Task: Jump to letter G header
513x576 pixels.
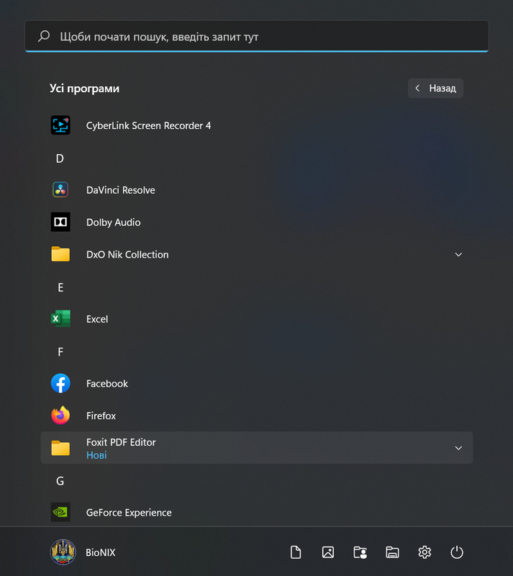Action: pyautogui.click(x=60, y=481)
